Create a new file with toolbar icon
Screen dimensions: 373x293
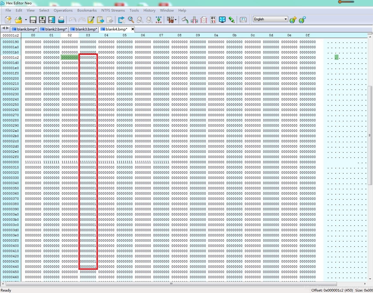tap(8, 20)
